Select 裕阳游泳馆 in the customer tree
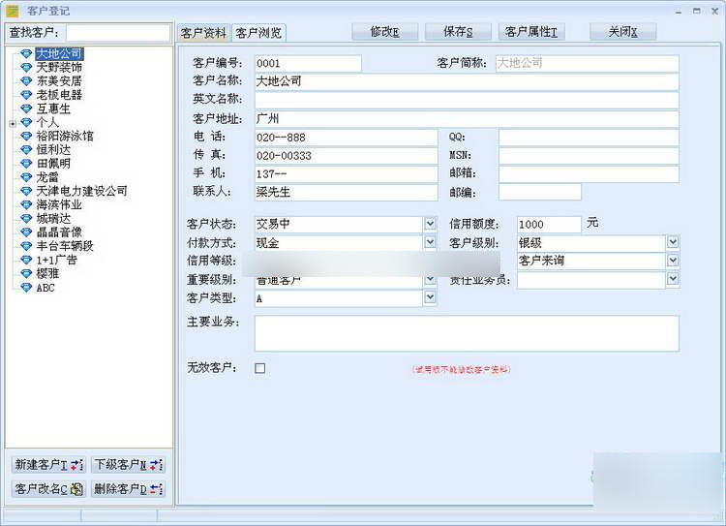The width and height of the screenshot is (726, 526). tap(65, 137)
